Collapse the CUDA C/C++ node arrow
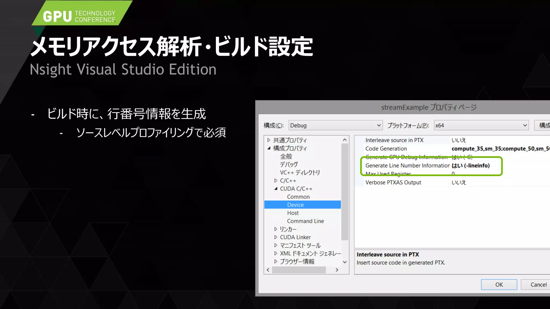 coord(276,189)
